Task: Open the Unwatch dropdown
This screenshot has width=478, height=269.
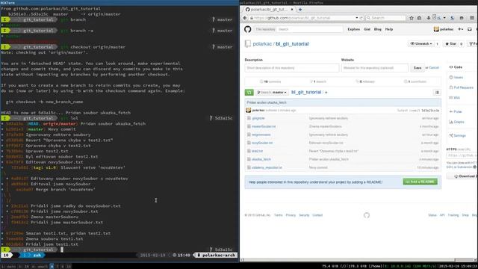Action: (x=421, y=43)
